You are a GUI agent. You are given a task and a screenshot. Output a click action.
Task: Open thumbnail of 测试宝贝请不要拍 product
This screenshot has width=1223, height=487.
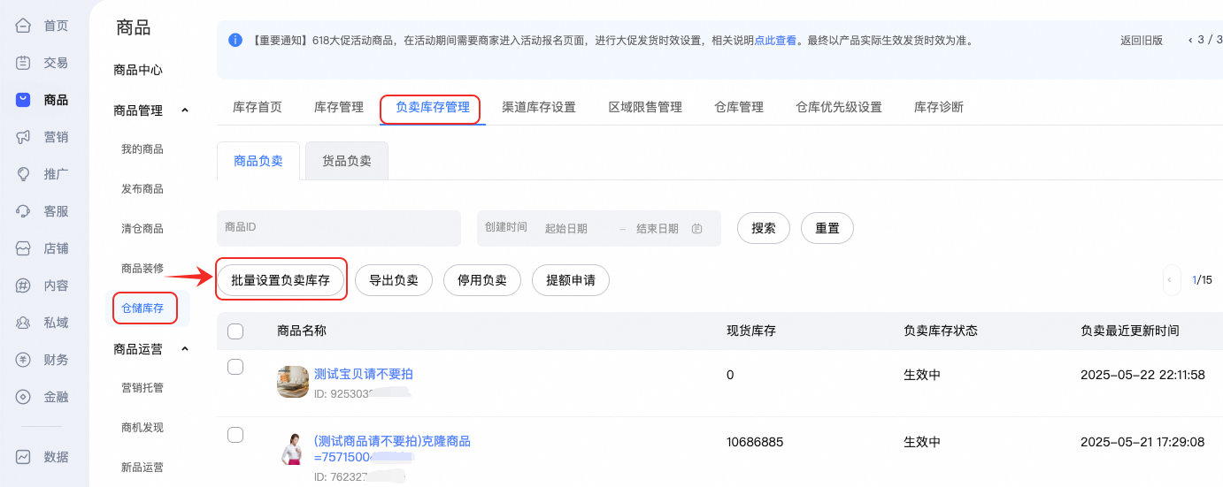coord(293,382)
